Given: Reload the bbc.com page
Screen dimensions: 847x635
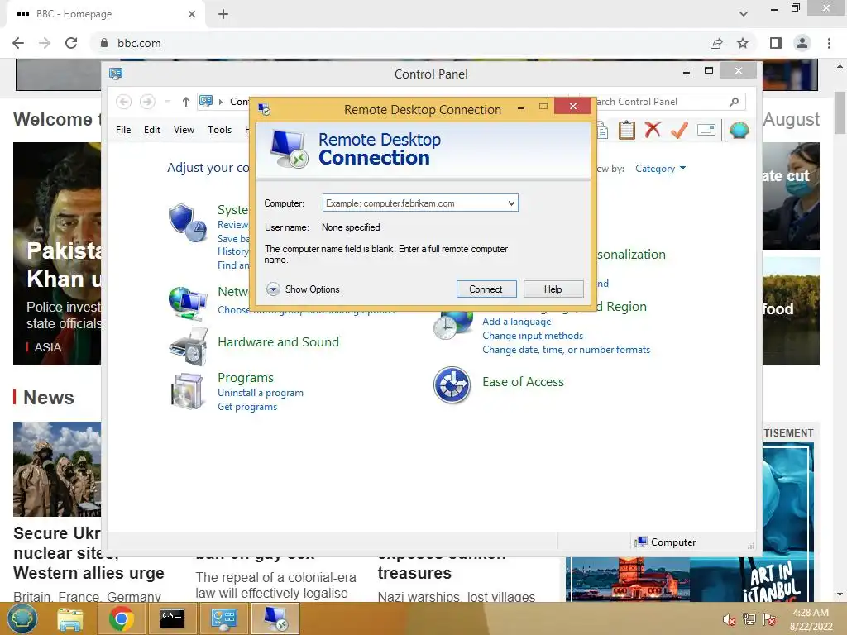Looking at the screenshot, I should [71, 43].
